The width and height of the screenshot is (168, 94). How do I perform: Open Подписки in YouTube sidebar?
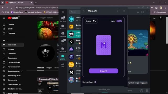(x=13, y=33)
